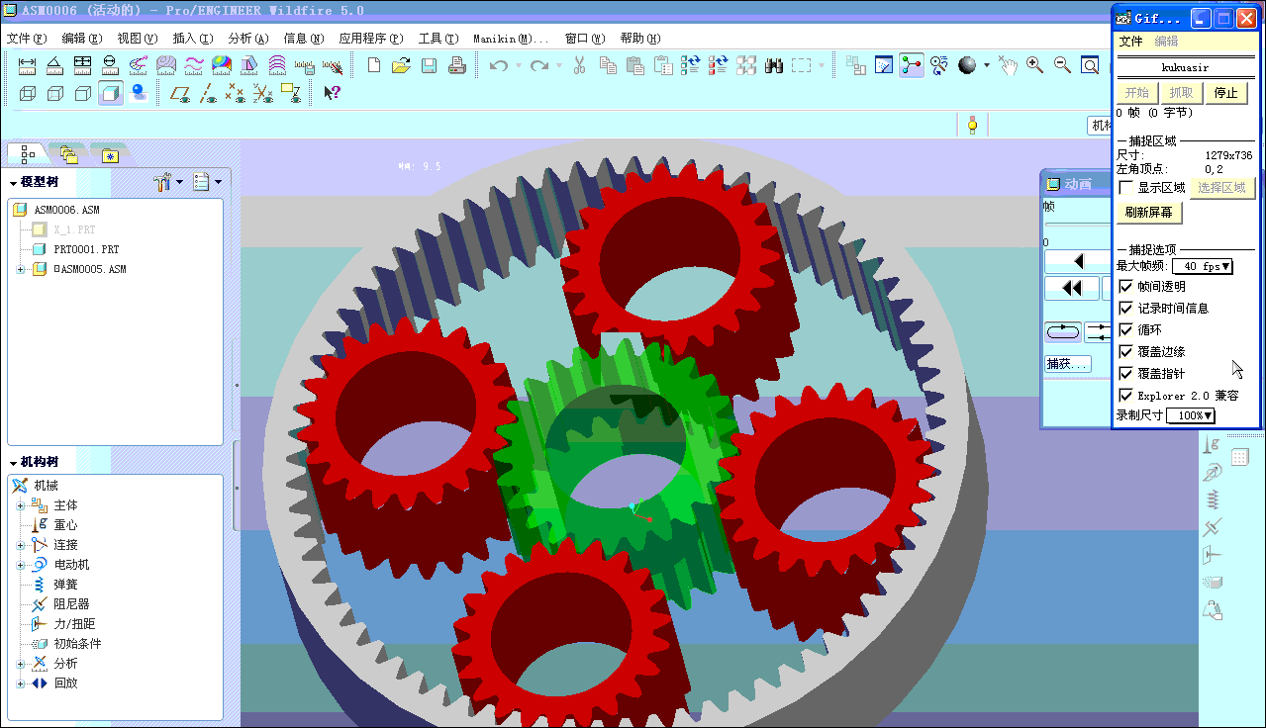The image size is (1266, 728).
Task: Uncheck the Explorer 2.0 兼容 checkbox
Action: click(x=1125, y=395)
